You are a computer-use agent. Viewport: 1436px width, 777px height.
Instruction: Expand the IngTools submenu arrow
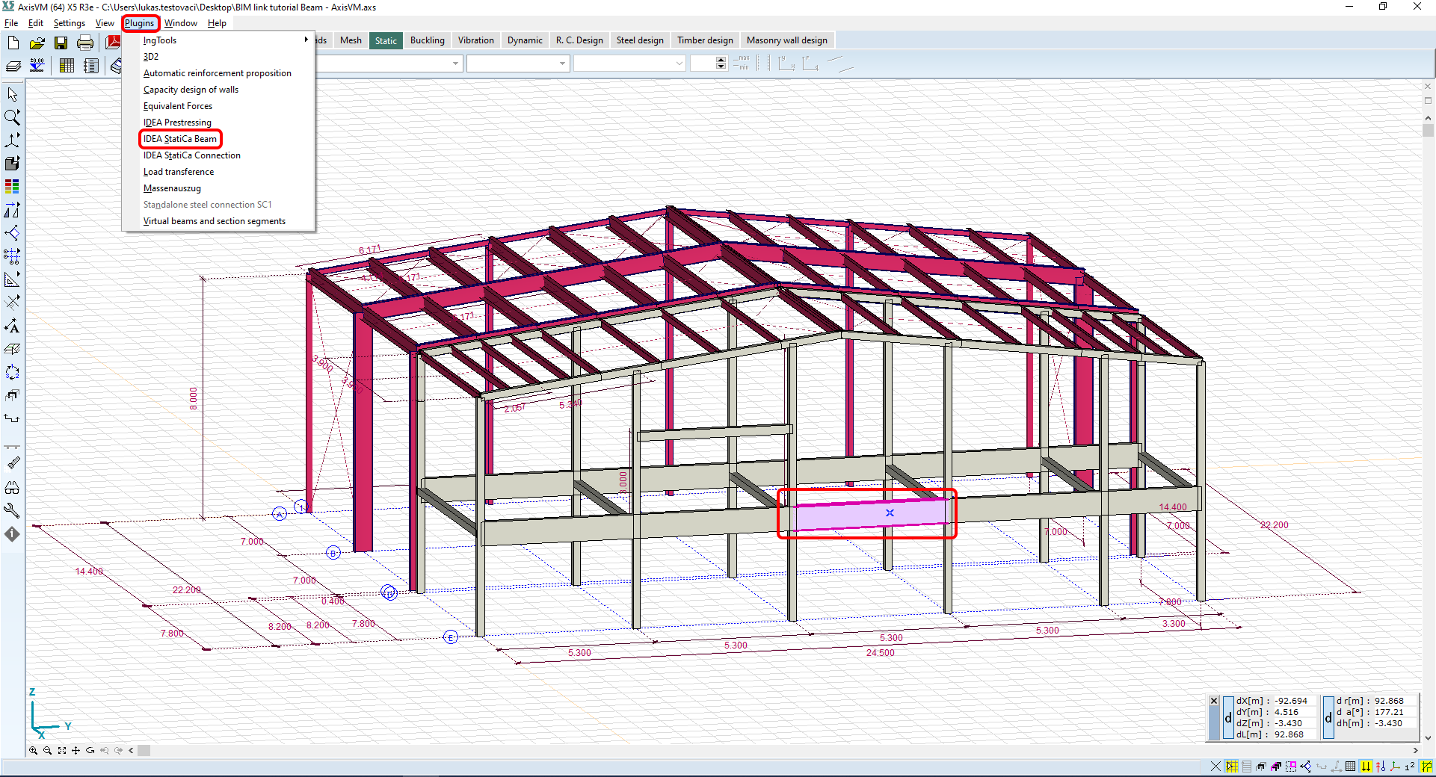[306, 40]
